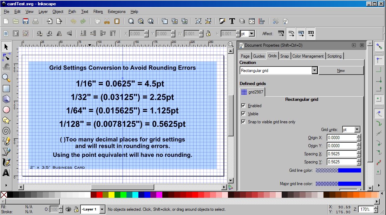Image resolution: width=386 pixels, height=215 pixels.
Task: Open the Filters menu
Action: [x=98, y=12]
